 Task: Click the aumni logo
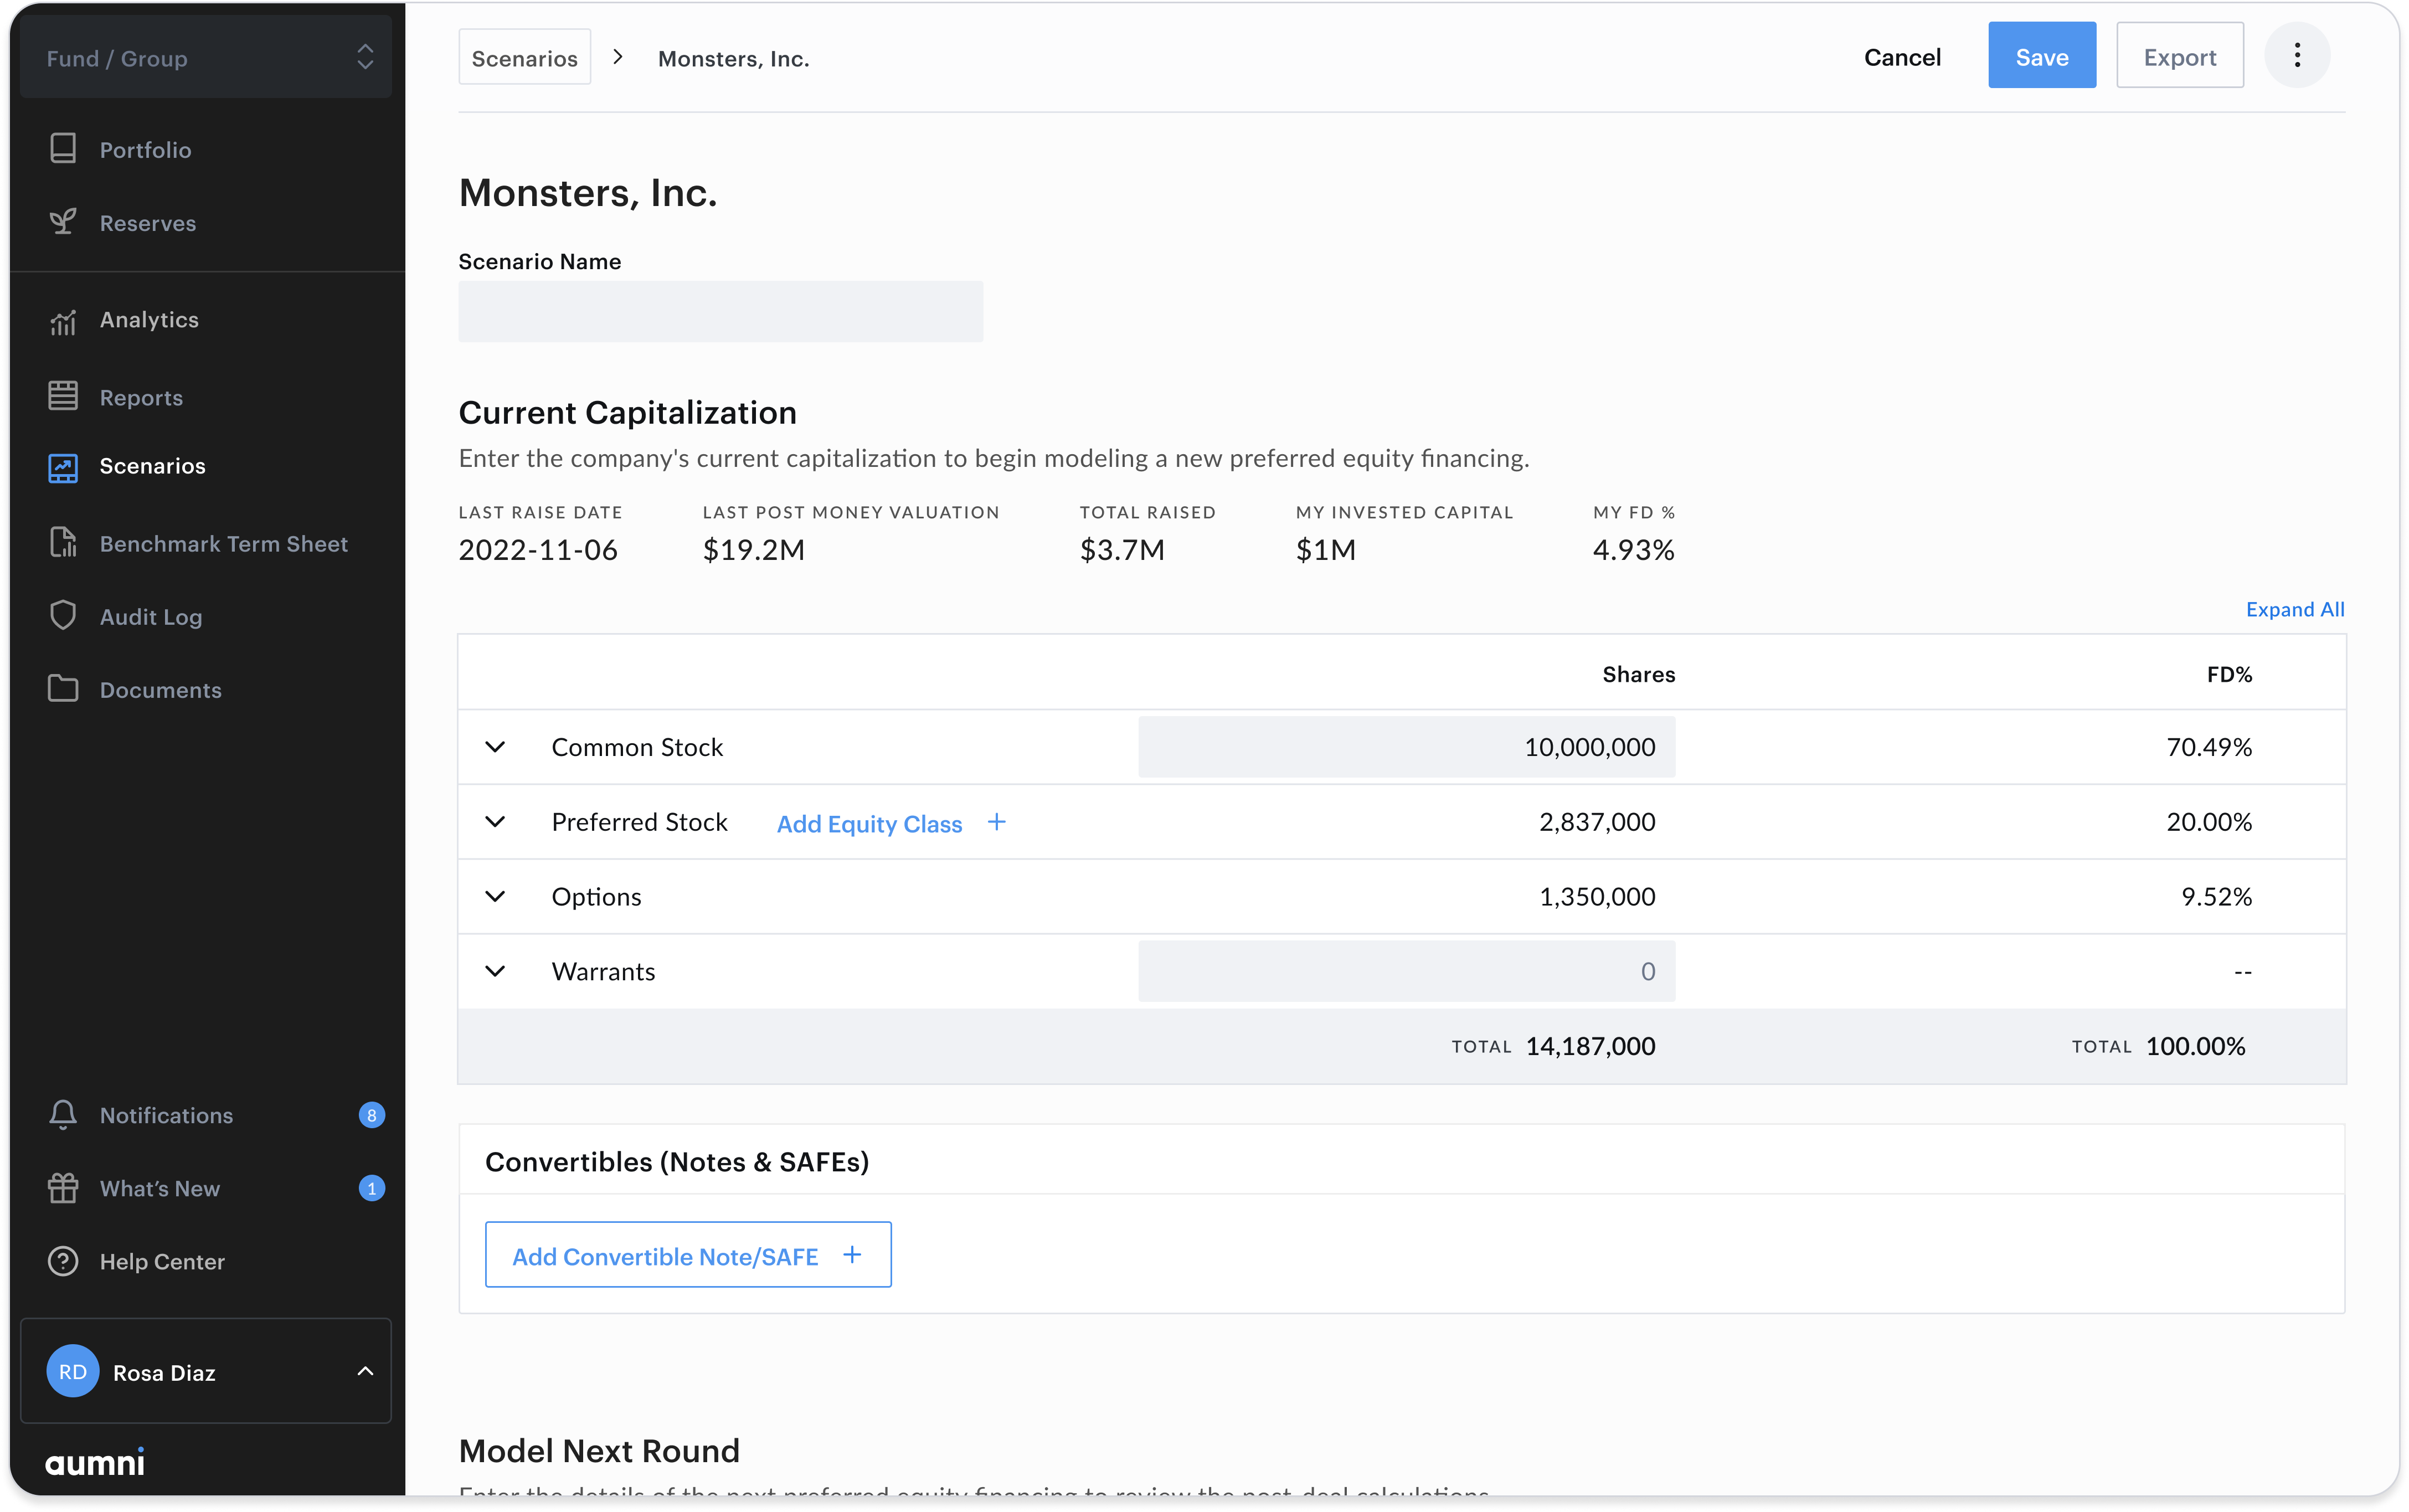(95, 1462)
